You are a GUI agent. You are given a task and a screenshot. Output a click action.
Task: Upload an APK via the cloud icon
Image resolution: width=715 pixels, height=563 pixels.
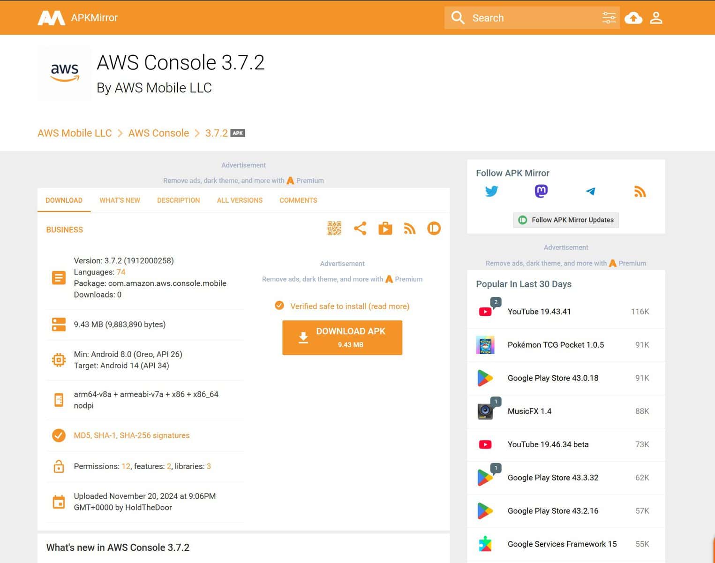pos(633,17)
